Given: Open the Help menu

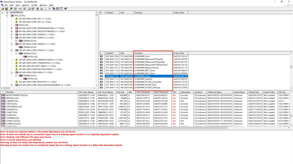Looking at the screenshot, I should (51, 5).
